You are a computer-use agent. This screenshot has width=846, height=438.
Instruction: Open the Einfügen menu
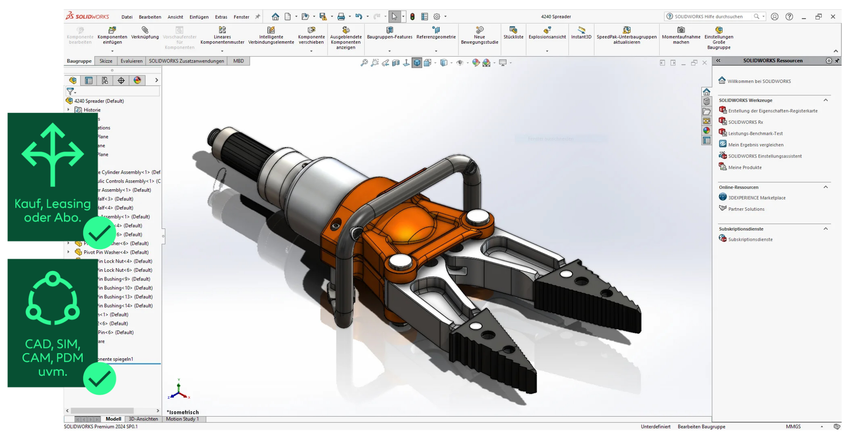199,17
